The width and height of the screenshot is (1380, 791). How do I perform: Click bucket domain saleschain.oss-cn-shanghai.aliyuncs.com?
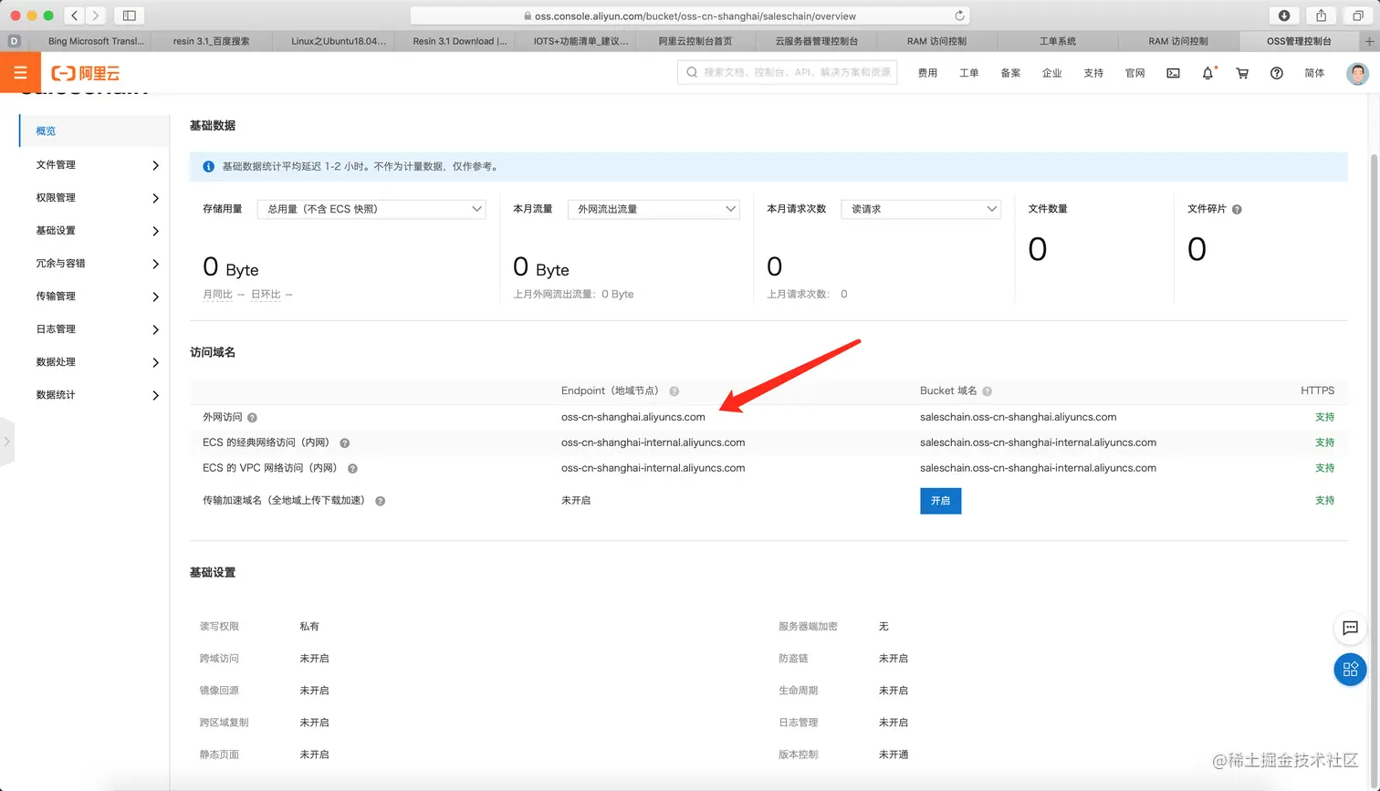click(x=1019, y=417)
